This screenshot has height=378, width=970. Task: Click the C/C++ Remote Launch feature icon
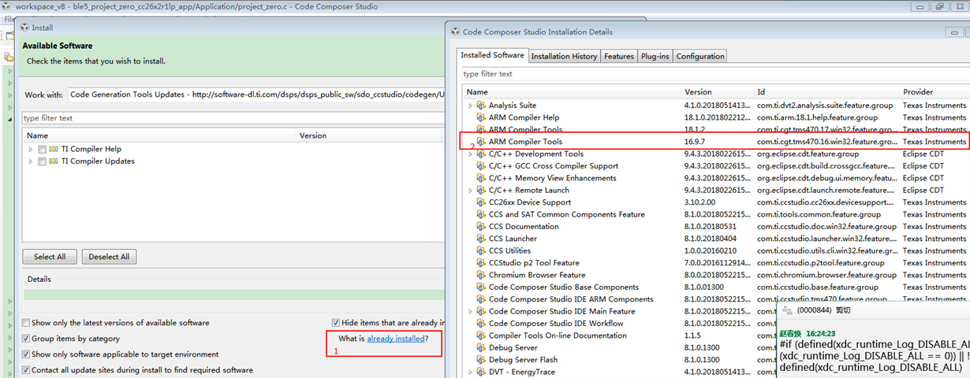coord(481,191)
